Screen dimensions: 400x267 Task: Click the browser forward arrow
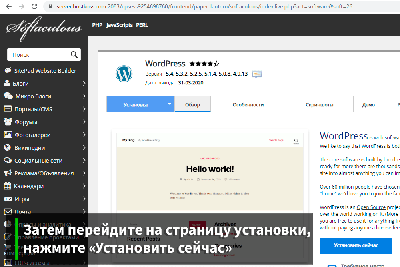click(x=22, y=6)
